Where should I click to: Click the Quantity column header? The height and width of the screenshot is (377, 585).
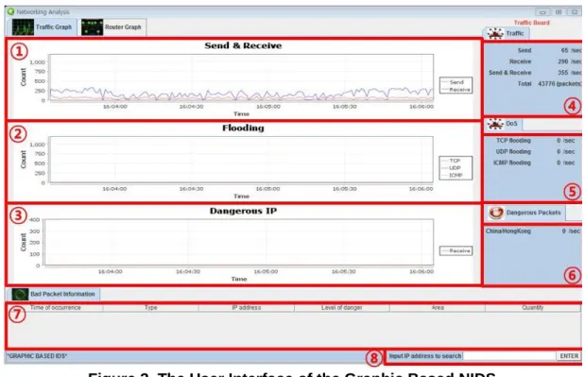coord(533,308)
